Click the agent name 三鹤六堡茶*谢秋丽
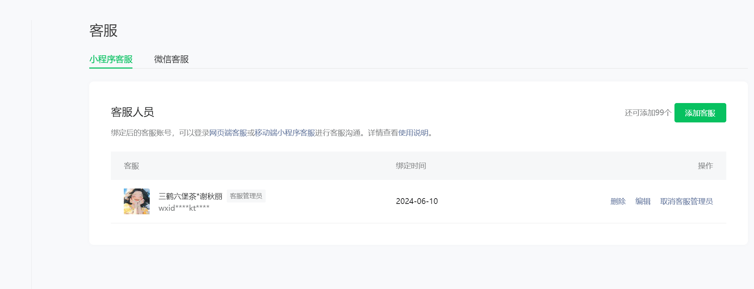The image size is (754, 289). pyautogui.click(x=190, y=196)
